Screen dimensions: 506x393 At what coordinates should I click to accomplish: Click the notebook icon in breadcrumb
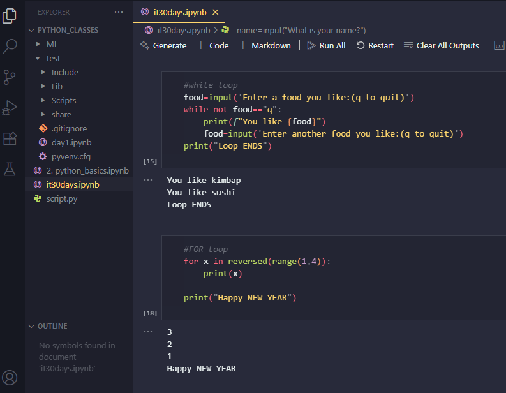pos(149,30)
